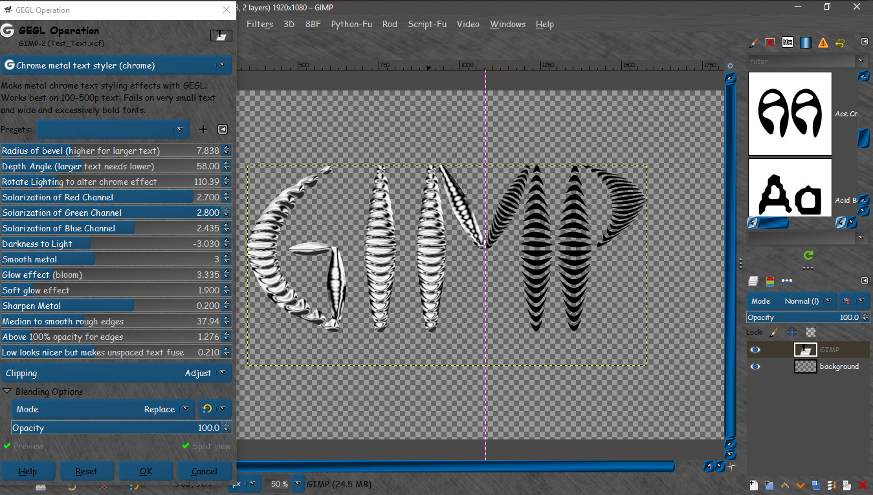Open the Script-Fu menu
Screen dimensions: 873x495
(427, 24)
